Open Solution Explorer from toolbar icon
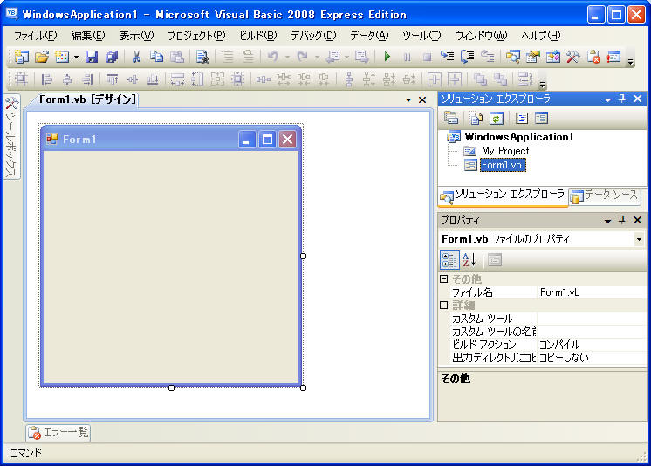This screenshot has height=466, width=651. [x=513, y=57]
